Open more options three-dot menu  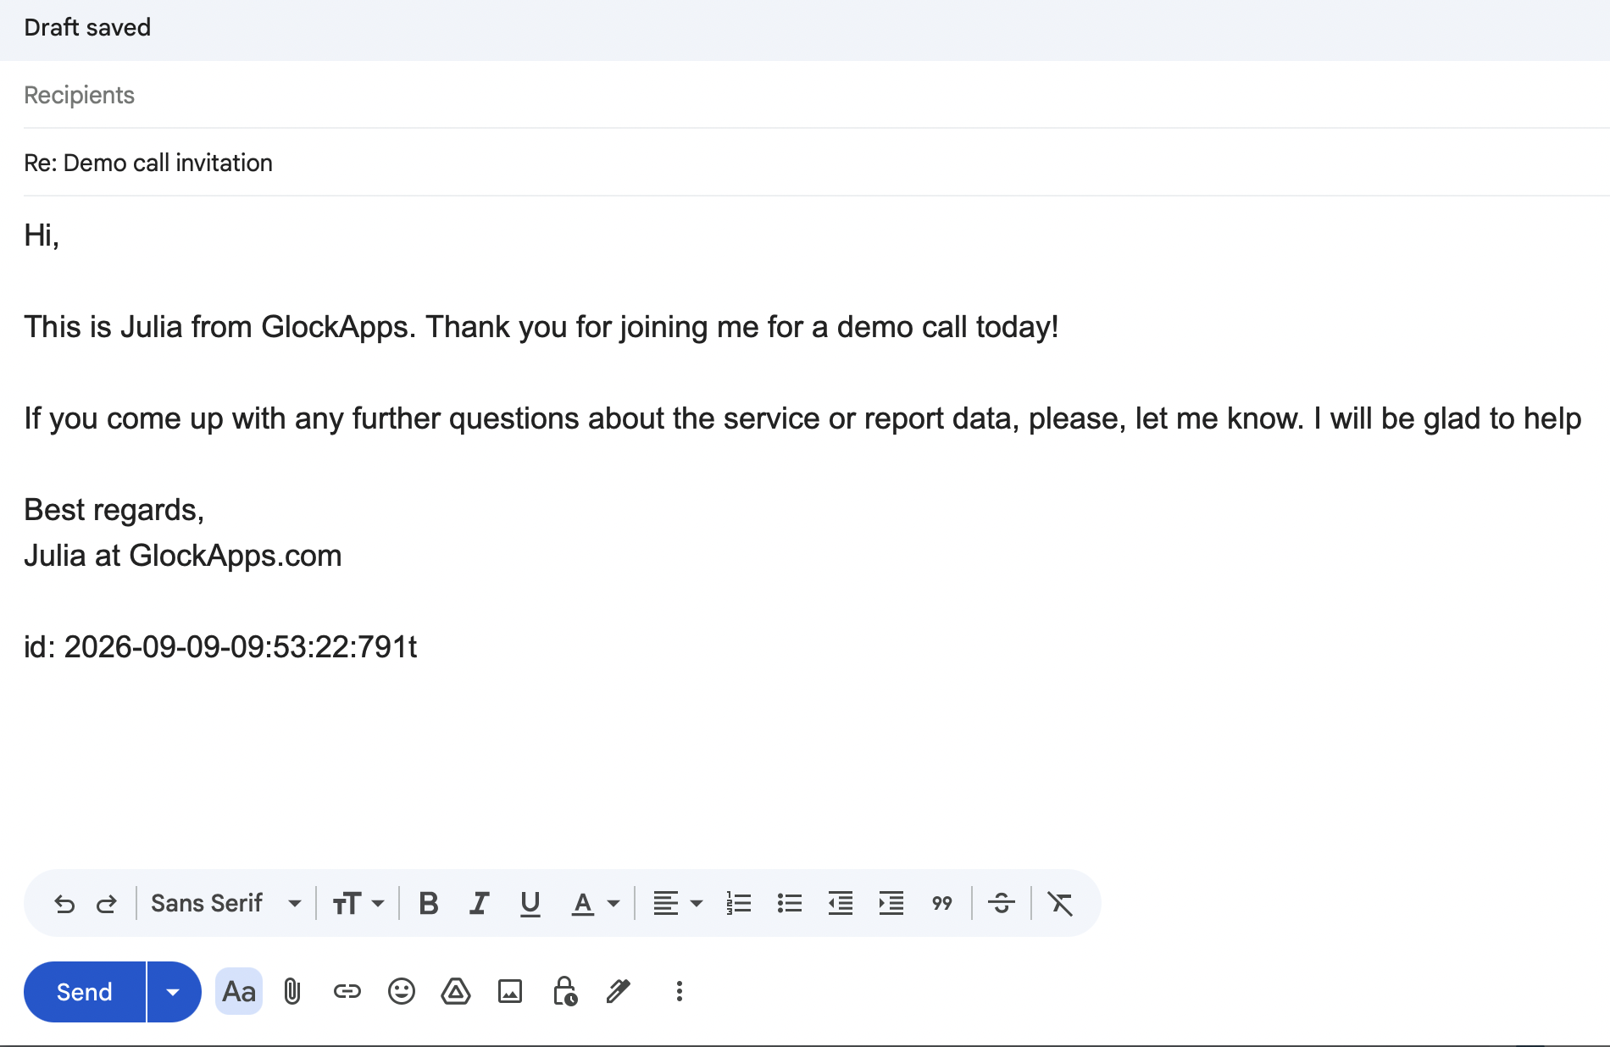pos(680,991)
